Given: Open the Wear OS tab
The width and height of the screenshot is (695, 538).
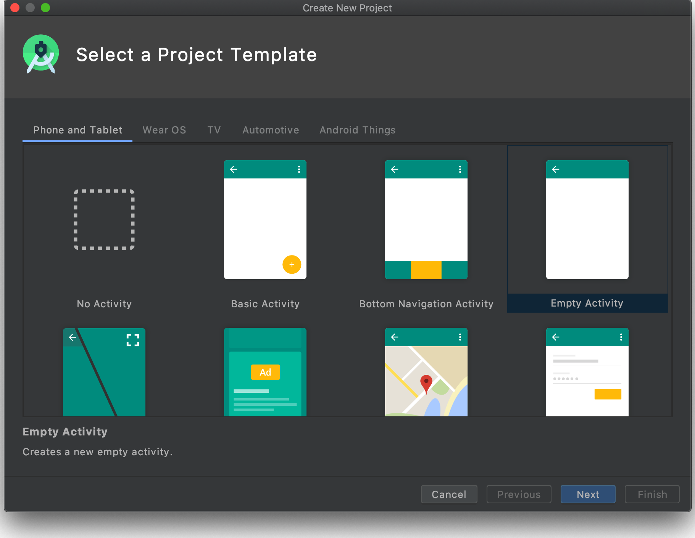Looking at the screenshot, I should [164, 130].
